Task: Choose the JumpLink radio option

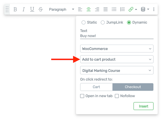Action: [103, 22]
